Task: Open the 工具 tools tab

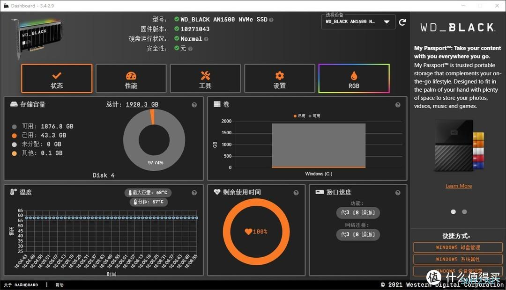Action: 205,78
